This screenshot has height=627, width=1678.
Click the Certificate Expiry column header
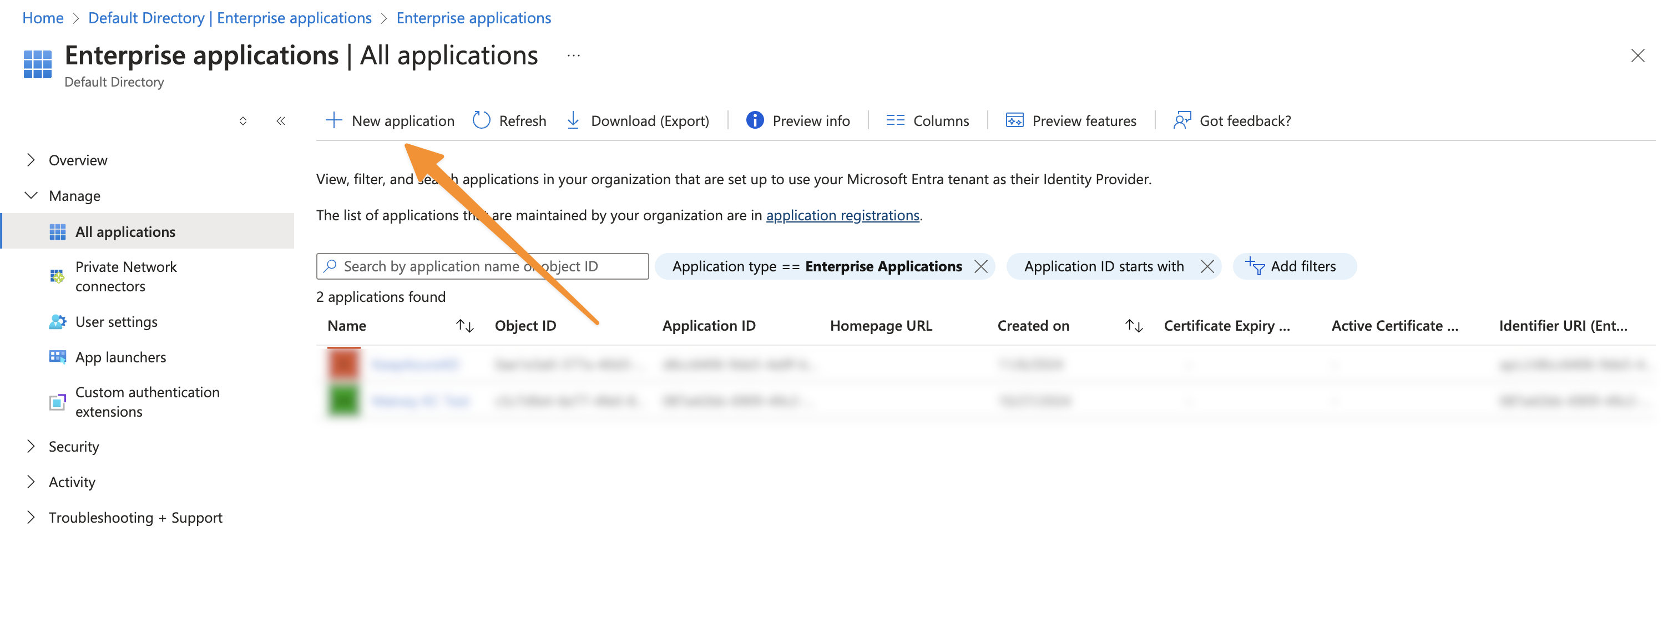(1226, 326)
